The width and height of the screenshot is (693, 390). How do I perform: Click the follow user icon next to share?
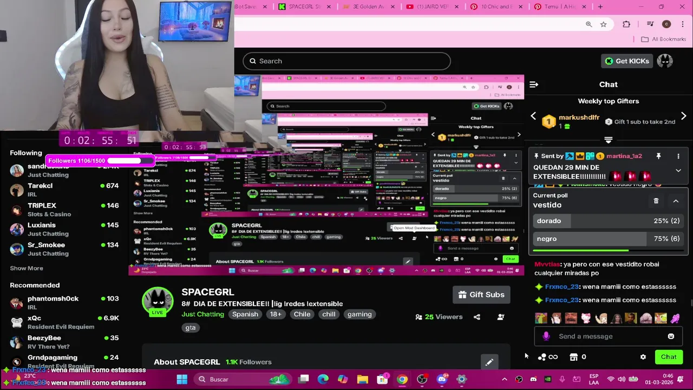click(x=500, y=317)
